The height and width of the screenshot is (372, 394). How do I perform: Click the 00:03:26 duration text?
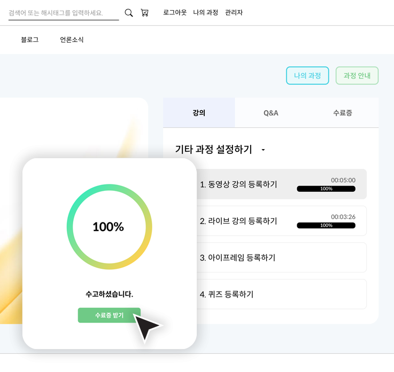[343, 216]
